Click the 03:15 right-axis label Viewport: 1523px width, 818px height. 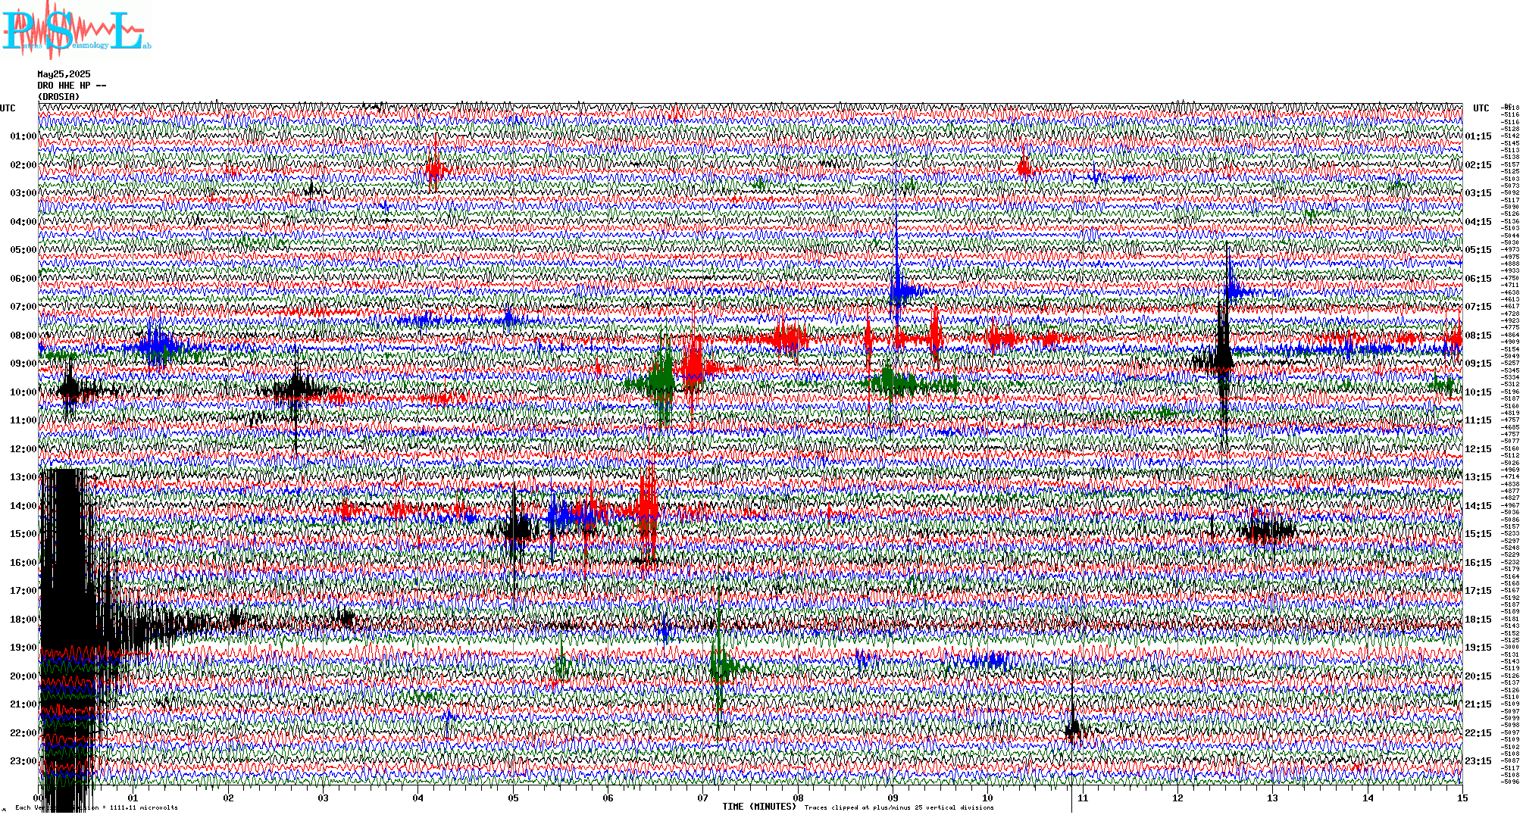[1478, 193]
